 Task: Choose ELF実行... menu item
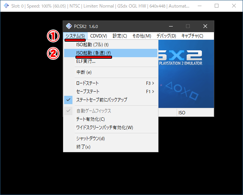pyautogui.click(x=111, y=61)
